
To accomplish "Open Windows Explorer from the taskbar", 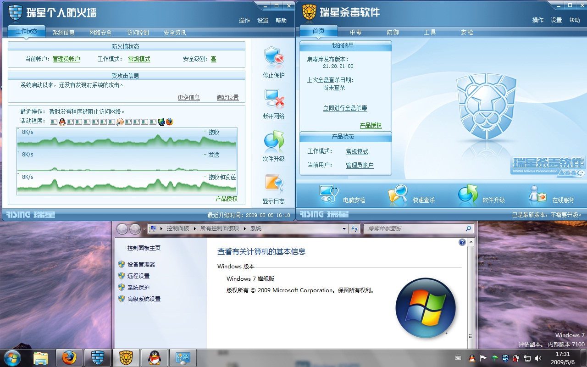I will (41, 358).
